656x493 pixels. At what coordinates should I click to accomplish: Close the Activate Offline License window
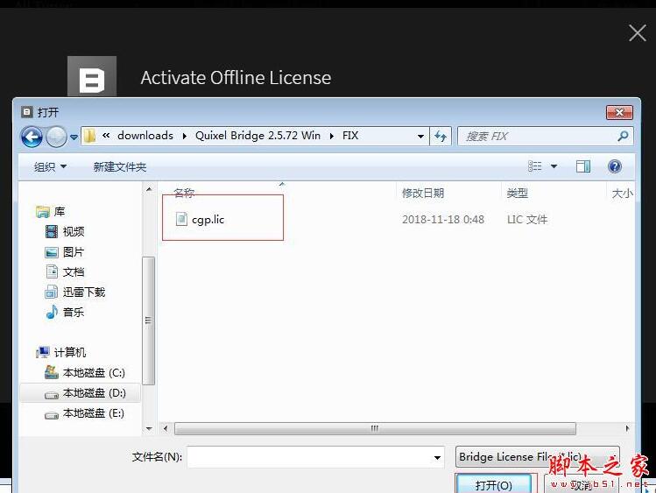[638, 32]
